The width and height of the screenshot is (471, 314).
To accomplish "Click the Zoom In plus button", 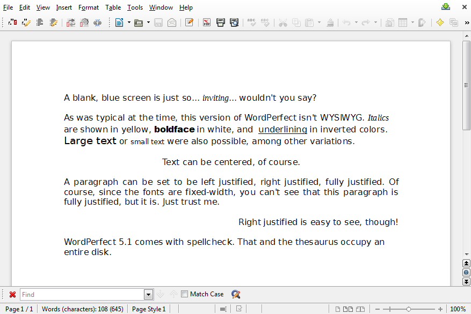I will [440, 309].
